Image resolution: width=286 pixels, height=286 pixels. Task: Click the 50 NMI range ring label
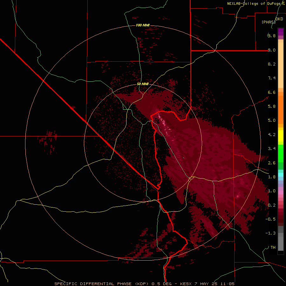tap(143, 84)
